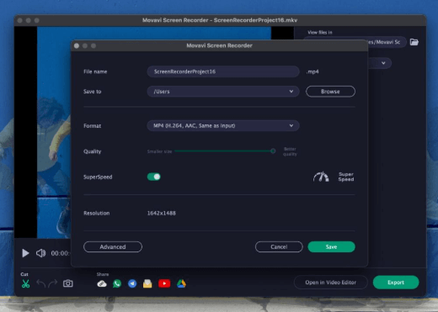Select the scissors Cut tool
This screenshot has width=438, height=312.
(25, 283)
